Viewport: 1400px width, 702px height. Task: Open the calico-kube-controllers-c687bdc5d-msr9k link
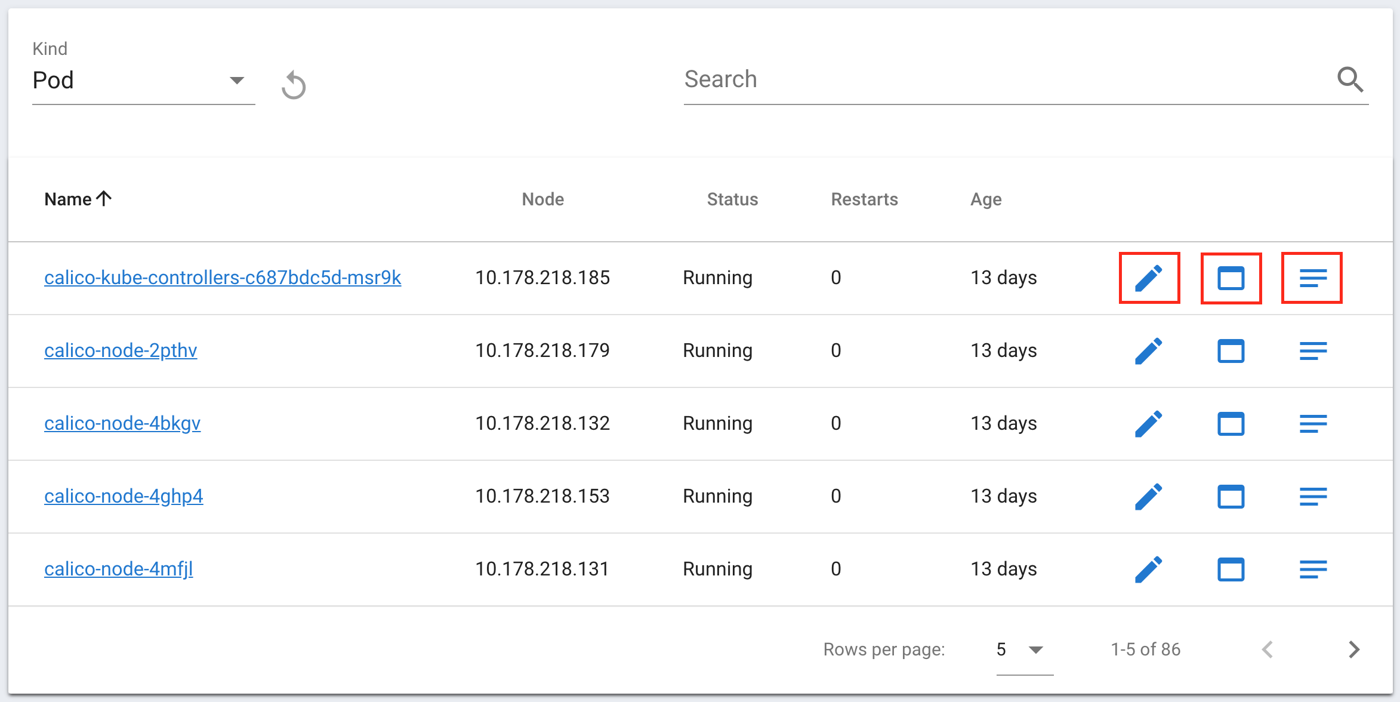pyautogui.click(x=223, y=278)
